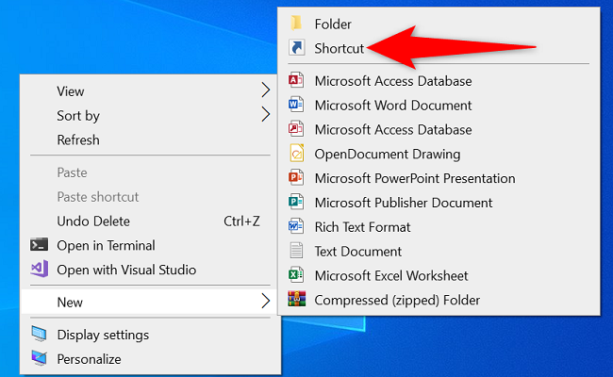Click the Shortcut arrow icon
This screenshot has height=377, width=613.
tap(296, 48)
